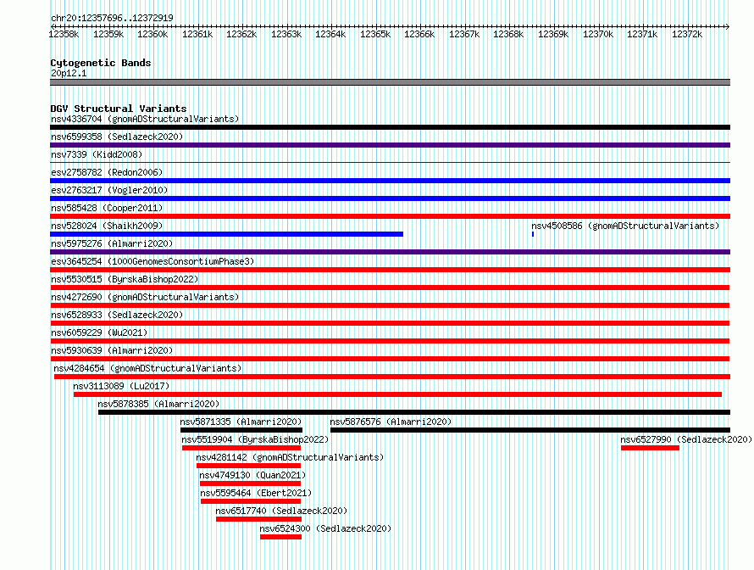
Task: Select the red nsv4284654 variant bar
Action: 392,377
